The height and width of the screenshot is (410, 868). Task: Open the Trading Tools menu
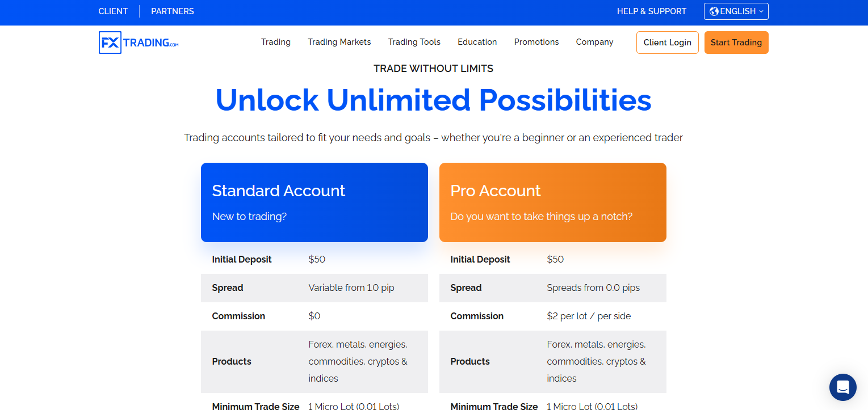pos(414,42)
